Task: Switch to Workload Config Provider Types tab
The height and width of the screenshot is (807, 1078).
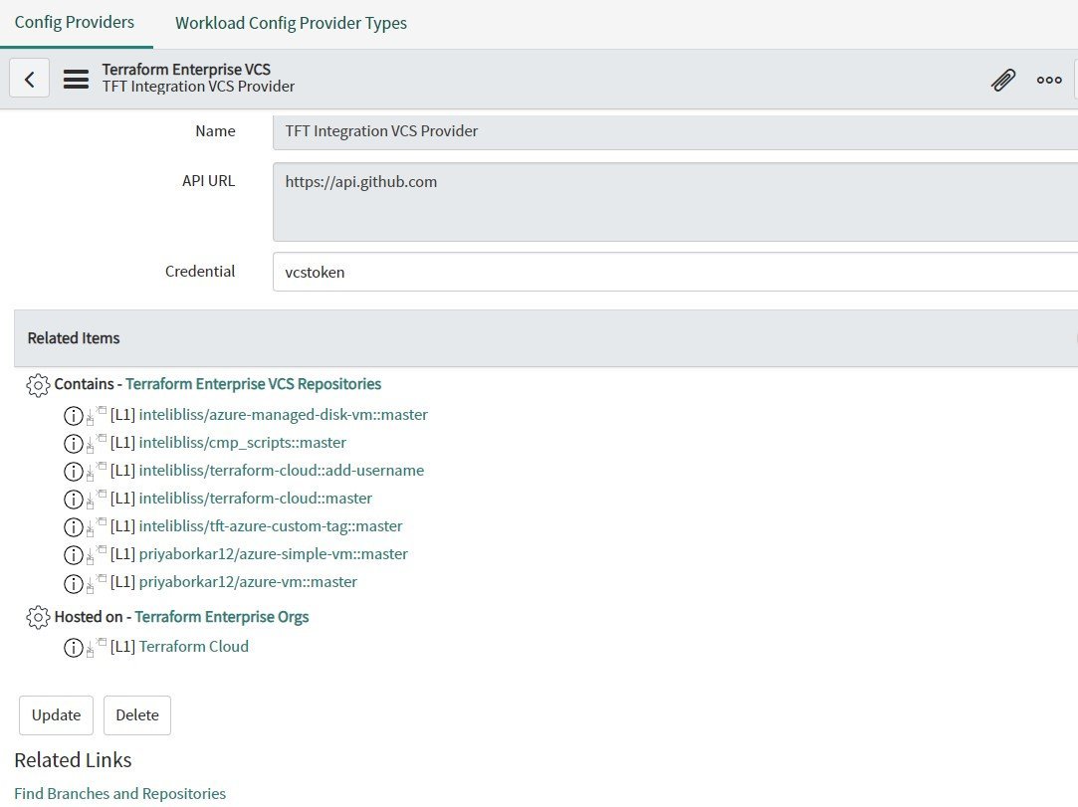Action: (291, 23)
